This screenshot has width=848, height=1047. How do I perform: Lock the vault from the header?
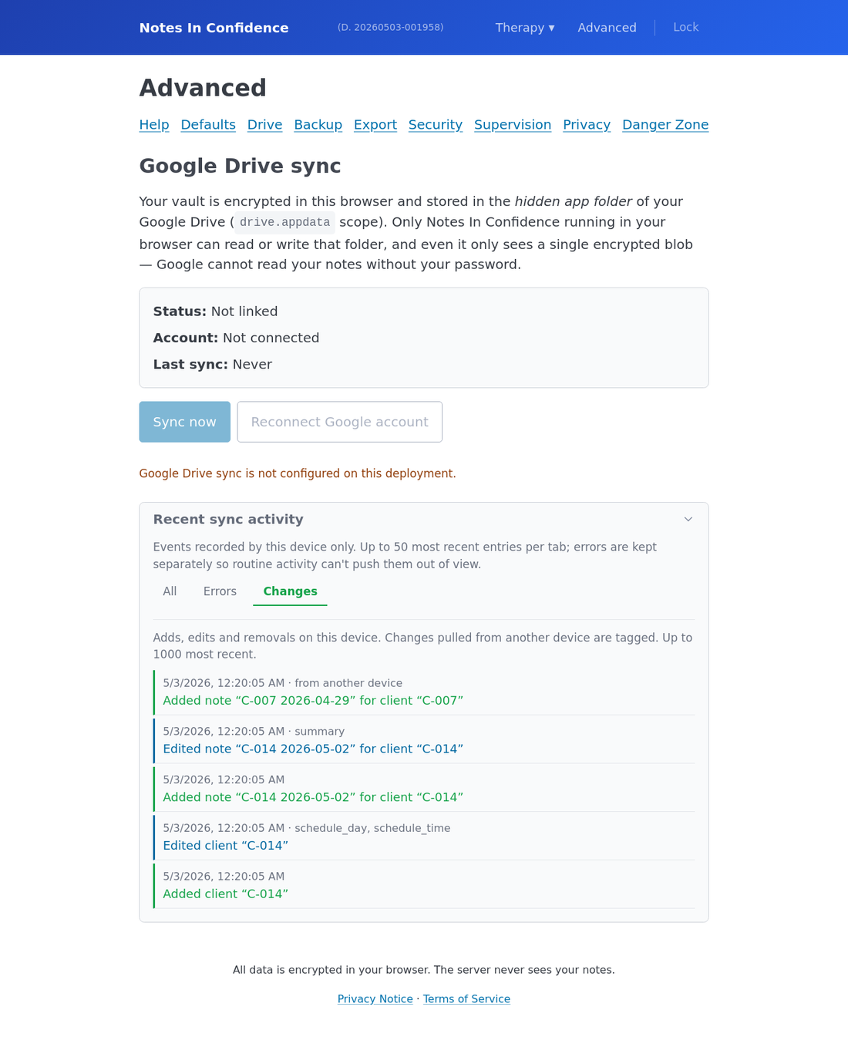685,27
